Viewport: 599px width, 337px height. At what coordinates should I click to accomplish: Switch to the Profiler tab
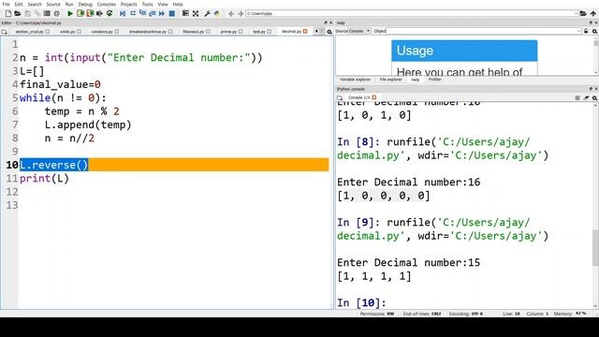(434, 80)
